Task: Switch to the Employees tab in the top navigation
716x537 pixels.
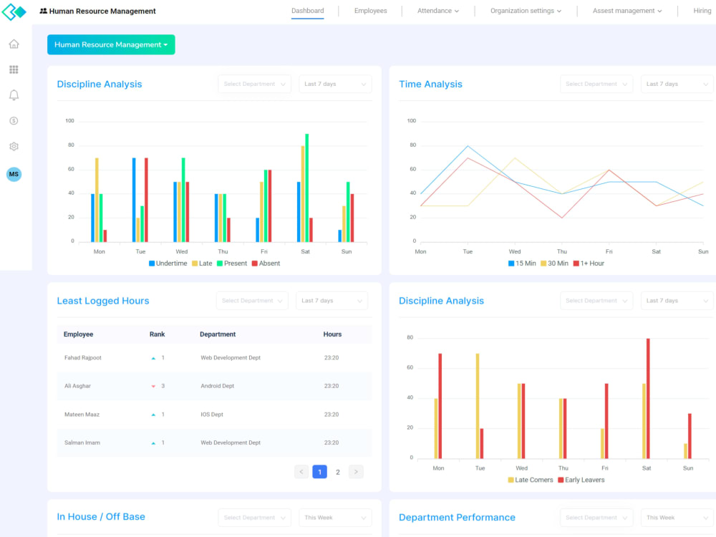Action: click(370, 11)
